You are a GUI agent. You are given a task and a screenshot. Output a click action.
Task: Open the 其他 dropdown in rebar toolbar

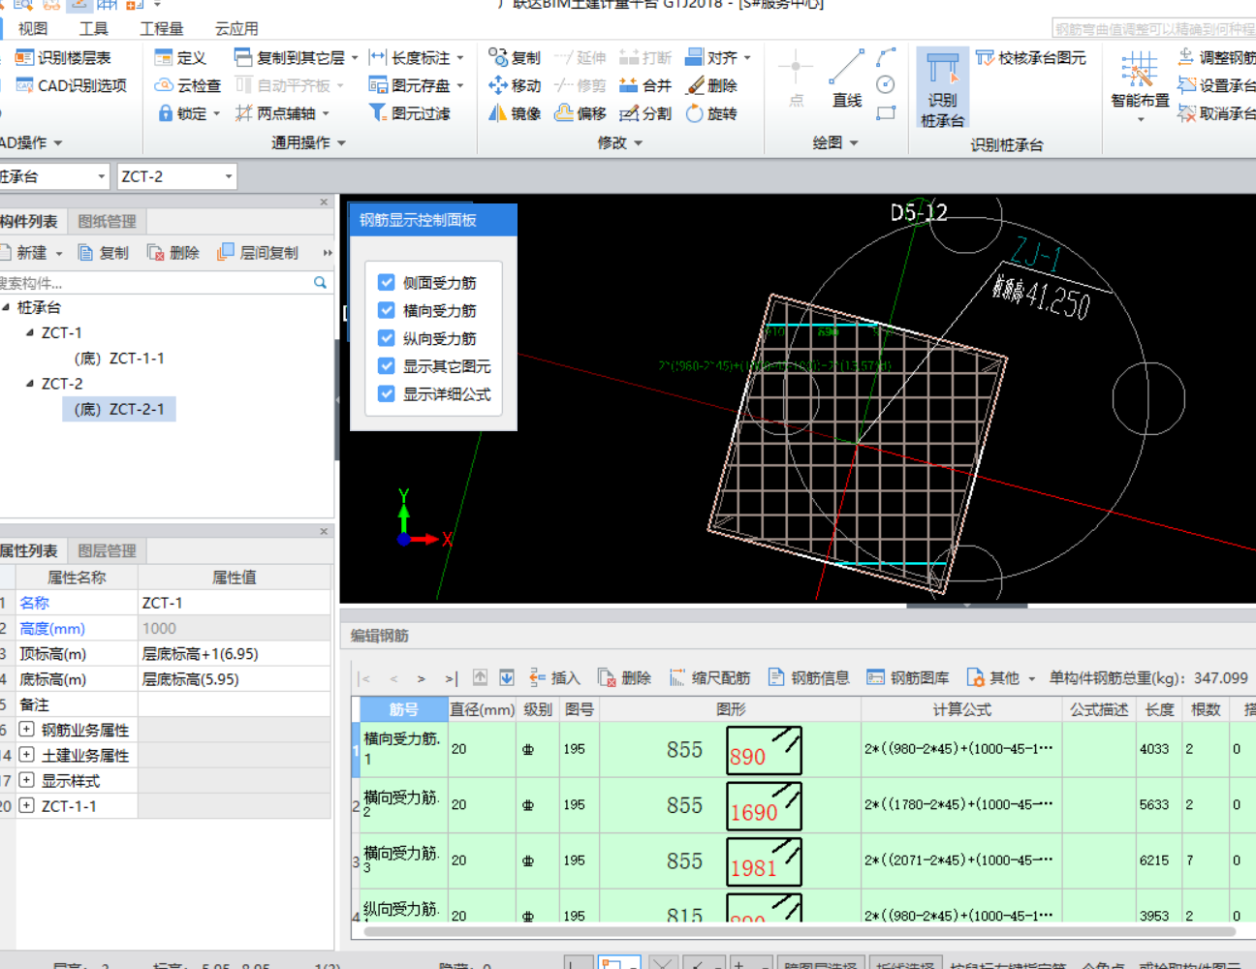click(1002, 677)
